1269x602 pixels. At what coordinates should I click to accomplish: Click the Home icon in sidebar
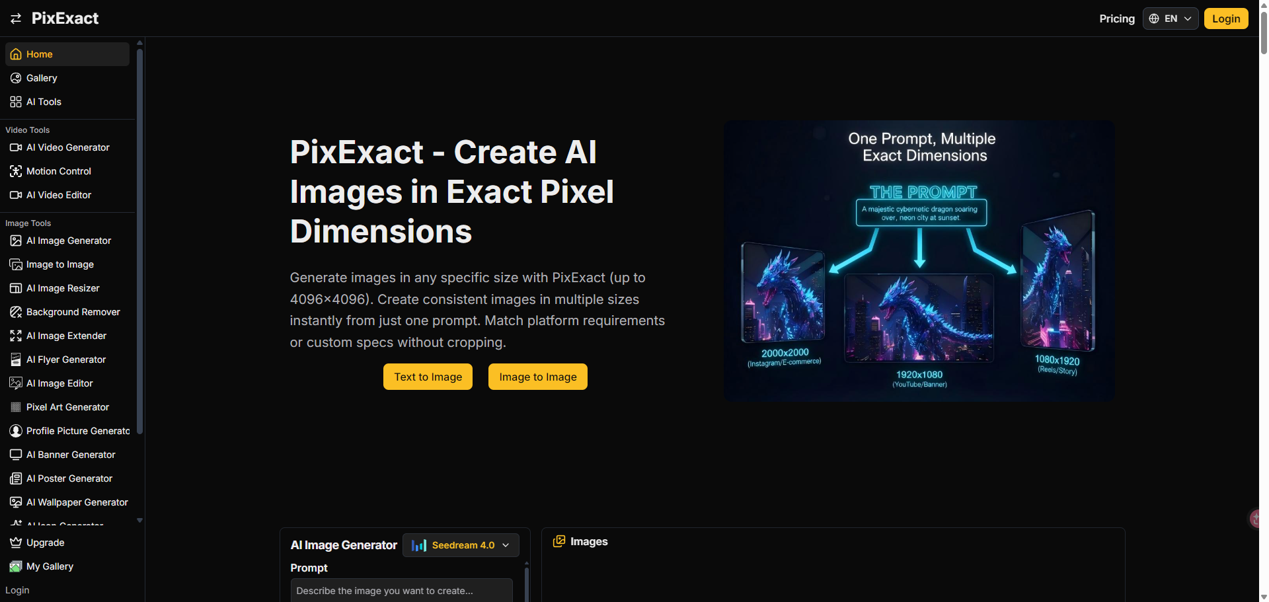16,54
